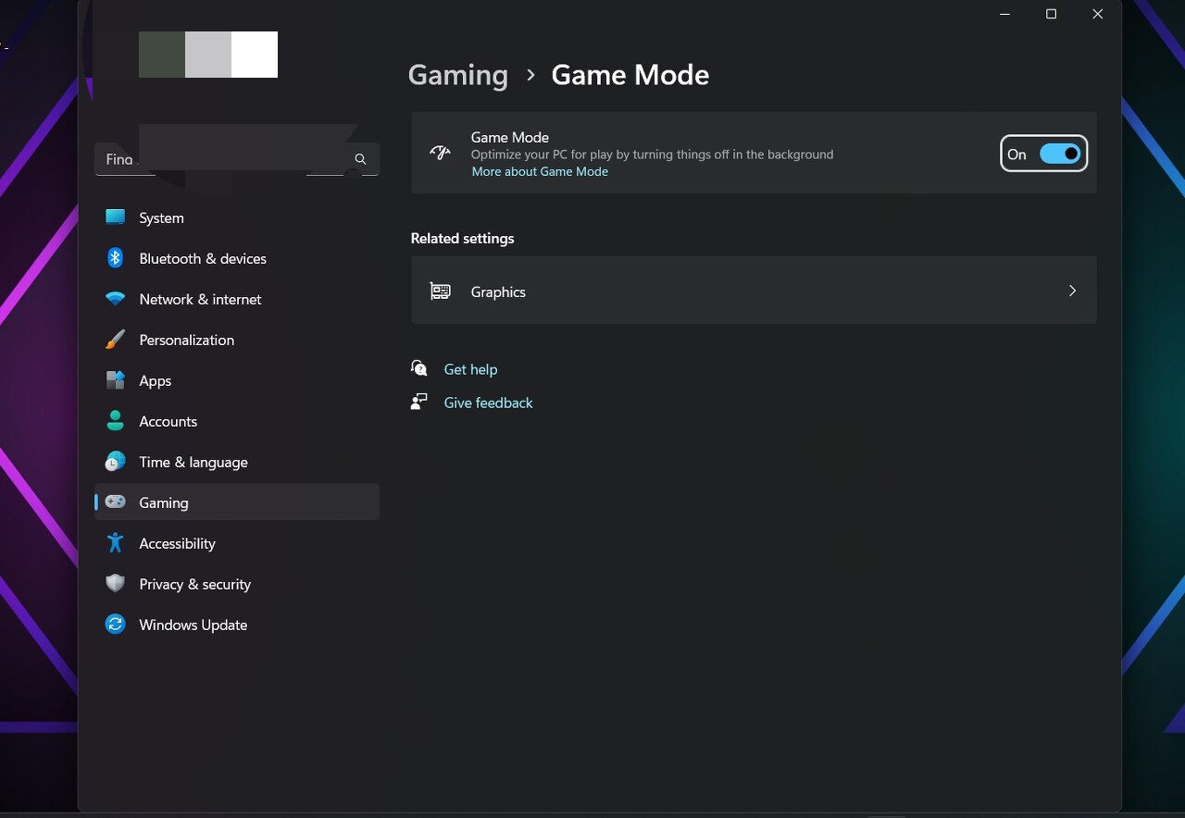Viewport: 1185px width, 818px height.
Task: Click the Game Mode speedometer icon
Action: (440, 153)
